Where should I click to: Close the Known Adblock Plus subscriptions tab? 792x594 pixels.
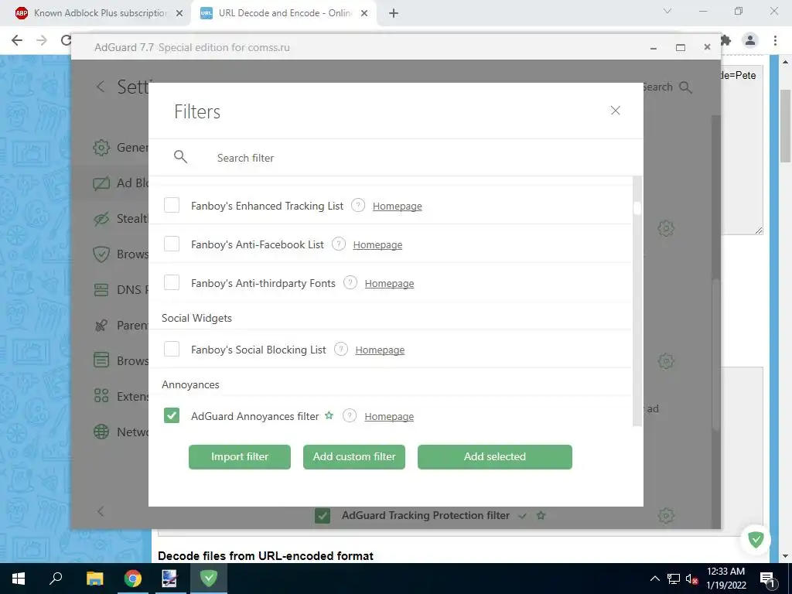pos(179,13)
